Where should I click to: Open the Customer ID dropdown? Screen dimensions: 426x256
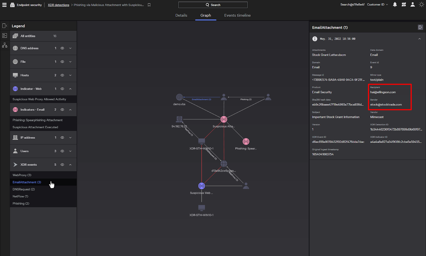tap(378, 5)
